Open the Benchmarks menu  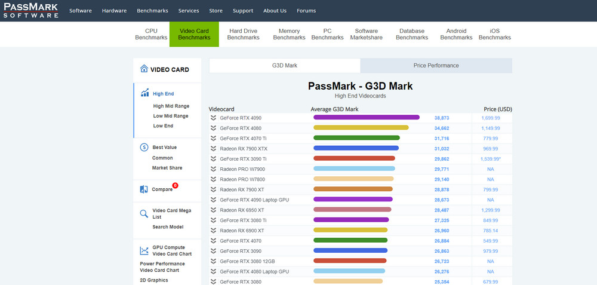coord(152,11)
